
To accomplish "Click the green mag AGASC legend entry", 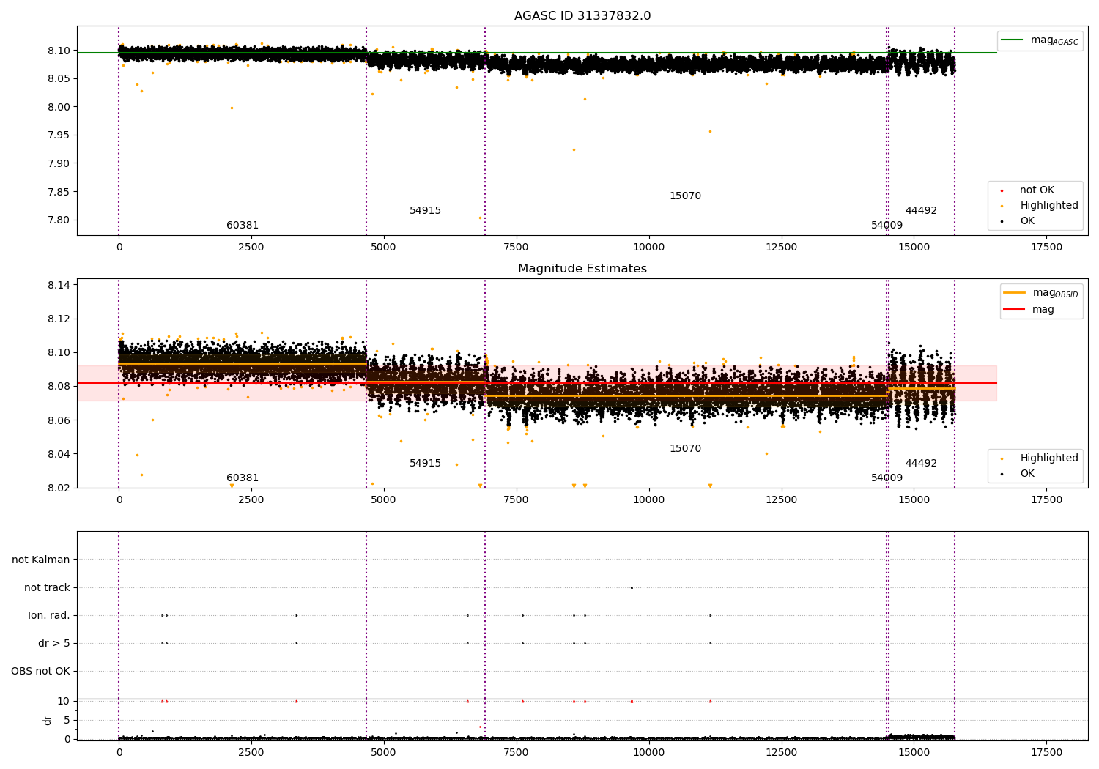I will tap(1040, 40).
